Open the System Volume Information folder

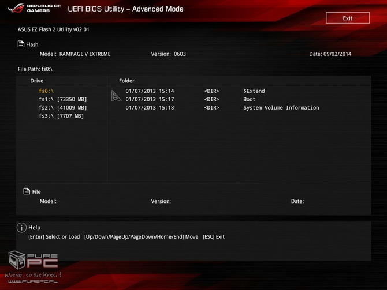tap(281, 108)
